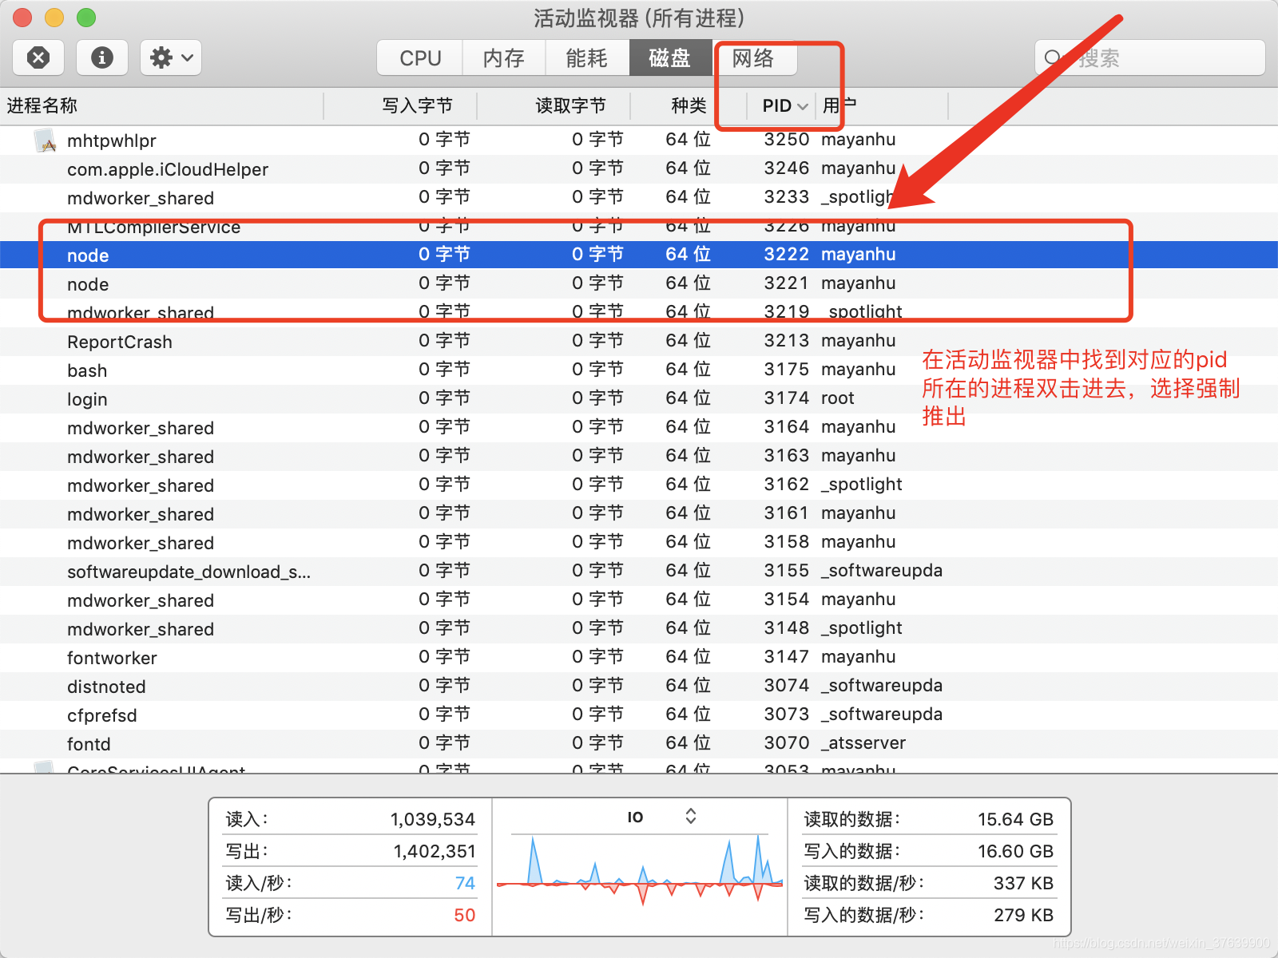The height and width of the screenshot is (958, 1278).
Task: Select mdworker_shared with PID 3233
Action: pyautogui.click(x=639, y=197)
